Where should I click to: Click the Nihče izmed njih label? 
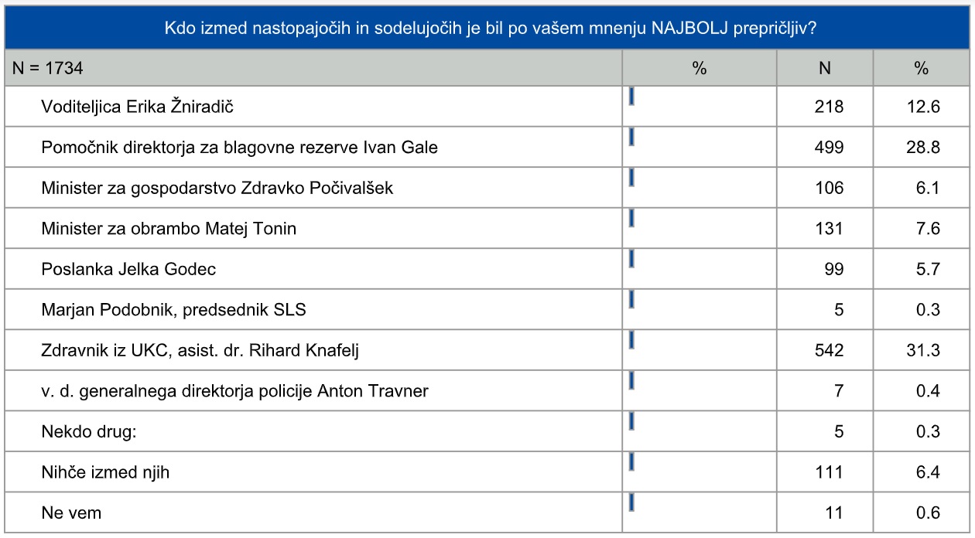105,472
